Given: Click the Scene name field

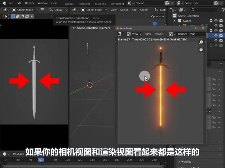Looking at the screenshot, I should coord(149,3).
